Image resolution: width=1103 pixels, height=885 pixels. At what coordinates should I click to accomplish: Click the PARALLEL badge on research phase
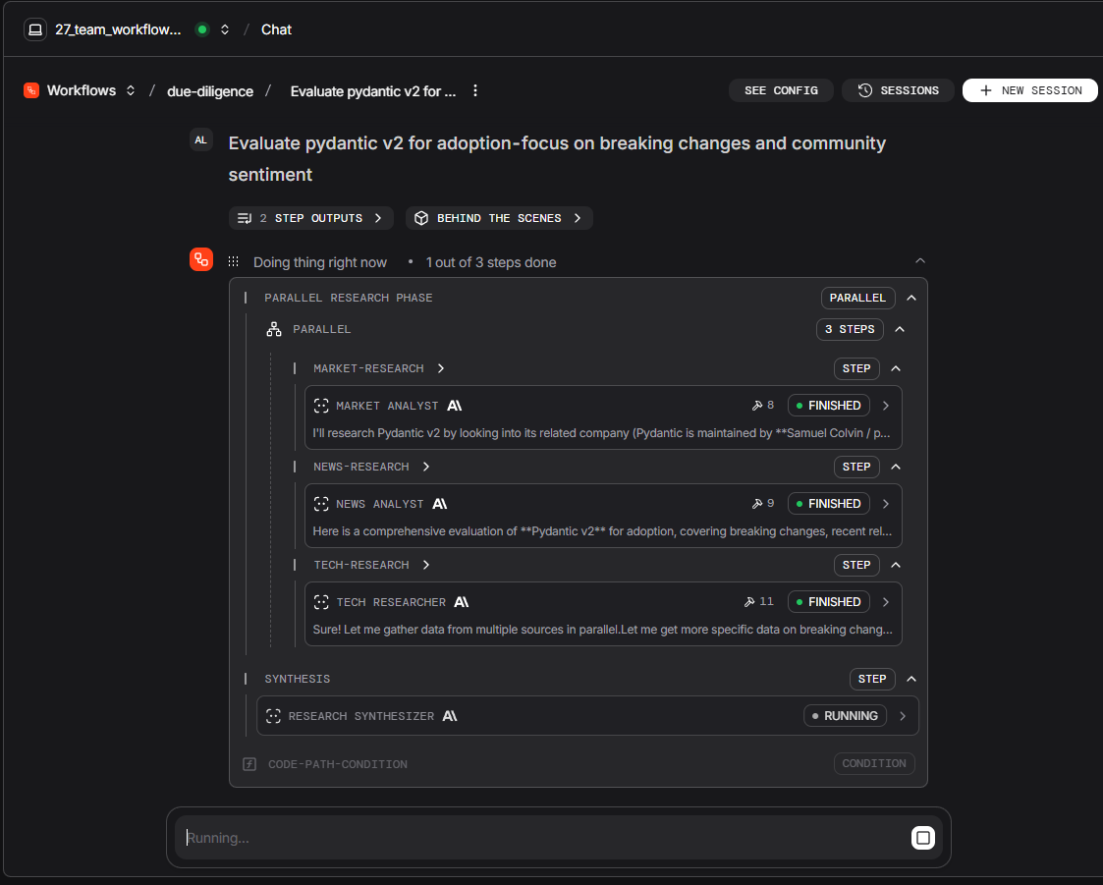(x=857, y=299)
